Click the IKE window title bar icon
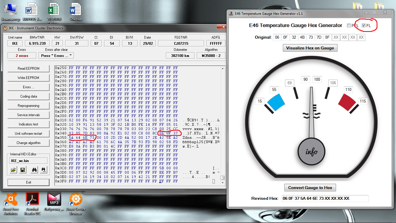396x223 pixels. [x=5, y=28]
